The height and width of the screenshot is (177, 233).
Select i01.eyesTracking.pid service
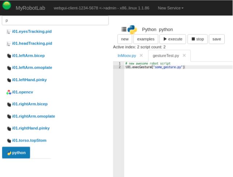coord(32,31)
